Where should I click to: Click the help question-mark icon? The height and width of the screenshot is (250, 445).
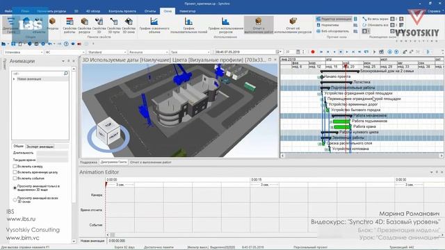(x=66, y=44)
